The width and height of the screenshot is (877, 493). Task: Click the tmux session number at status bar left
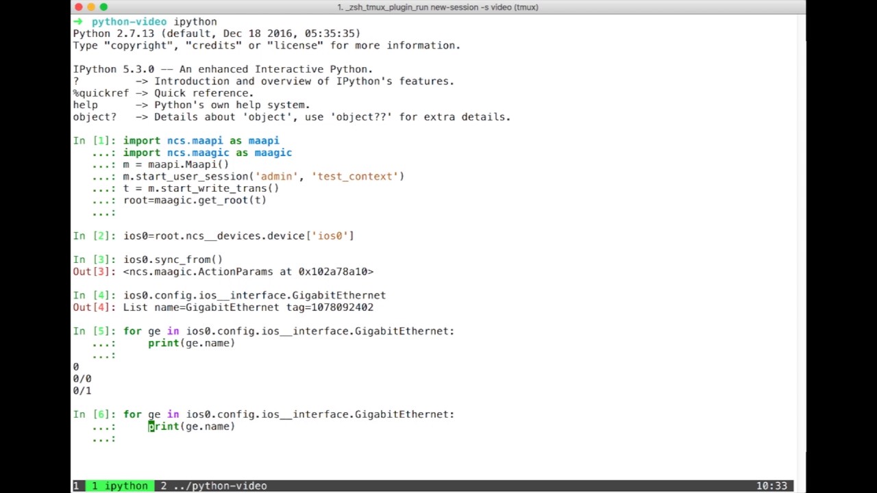tap(76, 485)
